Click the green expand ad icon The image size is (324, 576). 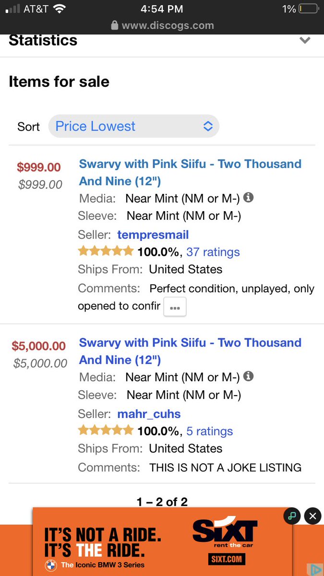291,516
